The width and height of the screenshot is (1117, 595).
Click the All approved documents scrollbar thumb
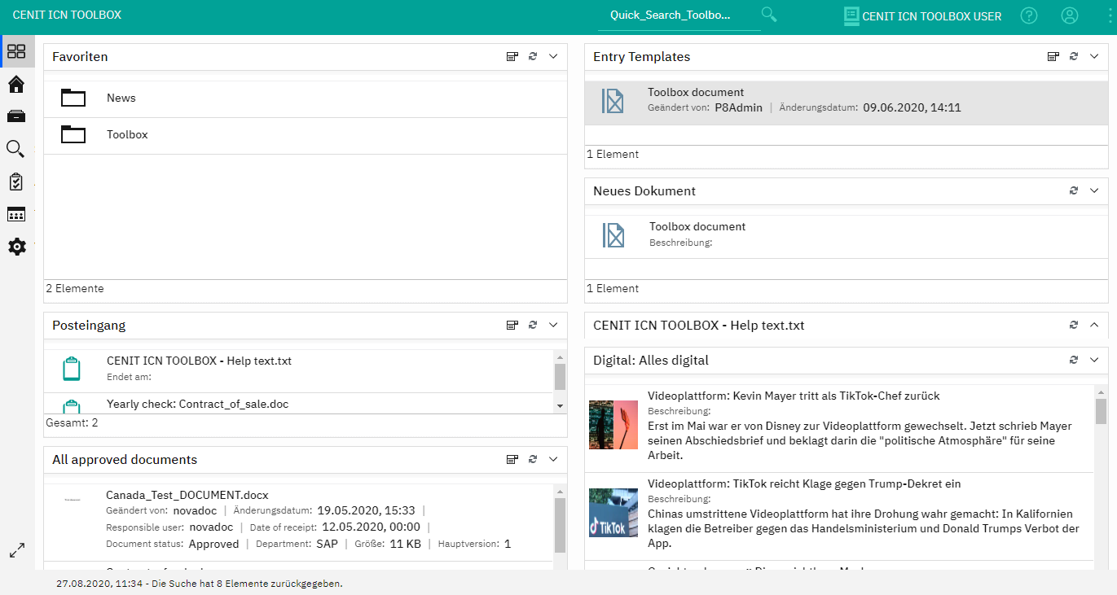tap(560, 526)
